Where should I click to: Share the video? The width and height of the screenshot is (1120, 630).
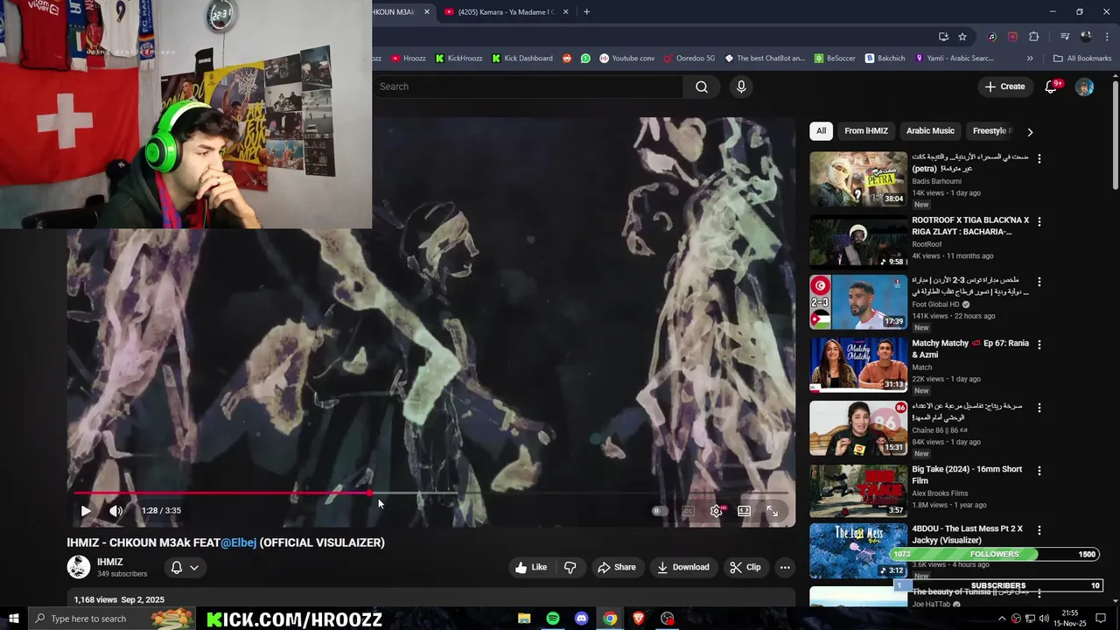tap(616, 567)
